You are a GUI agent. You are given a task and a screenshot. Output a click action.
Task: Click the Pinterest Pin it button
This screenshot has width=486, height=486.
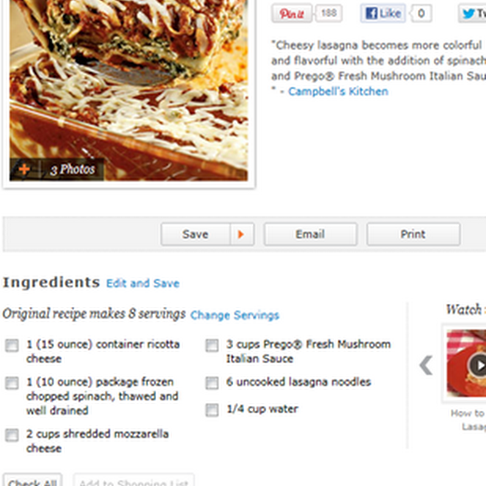[292, 13]
